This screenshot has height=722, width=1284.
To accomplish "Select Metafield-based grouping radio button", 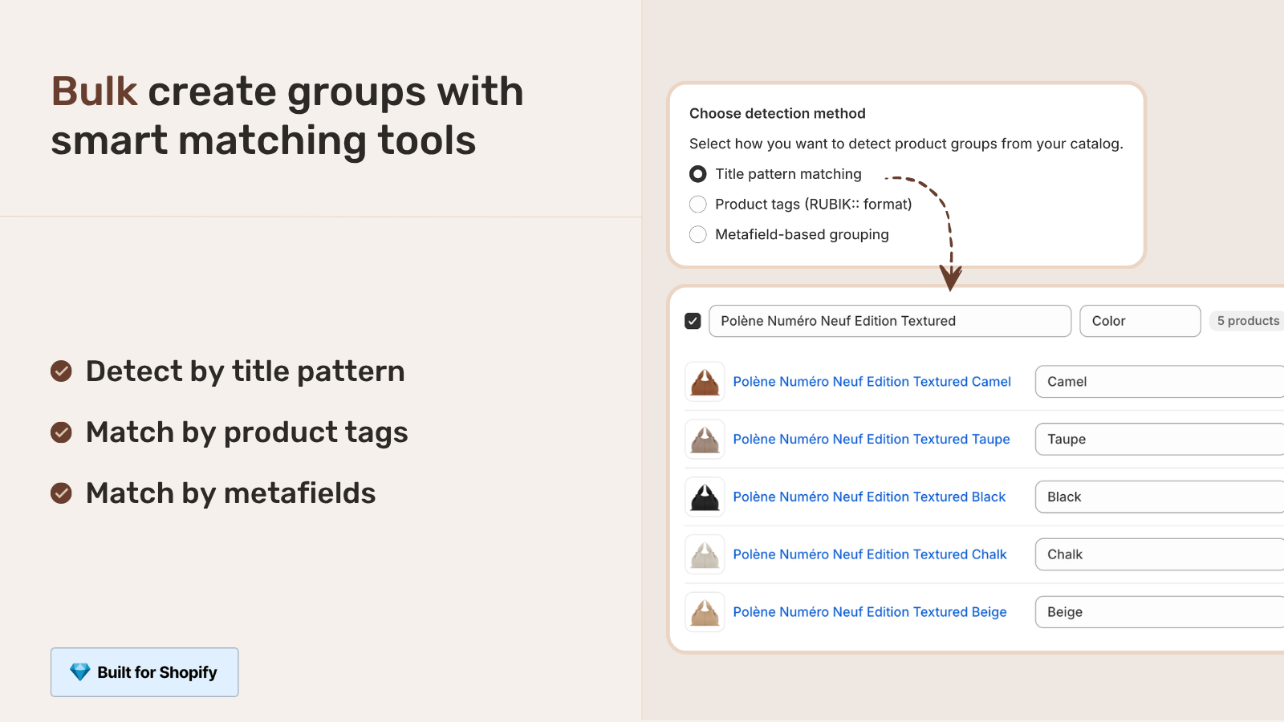I will [x=698, y=235].
